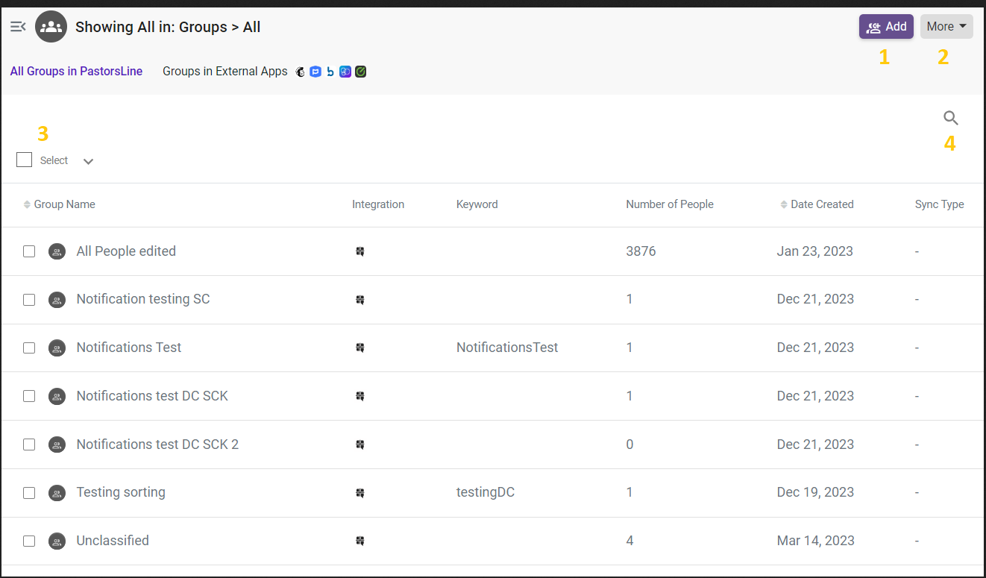
Task: Check the Notification testing SC checkbox
Action: coord(29,300)
